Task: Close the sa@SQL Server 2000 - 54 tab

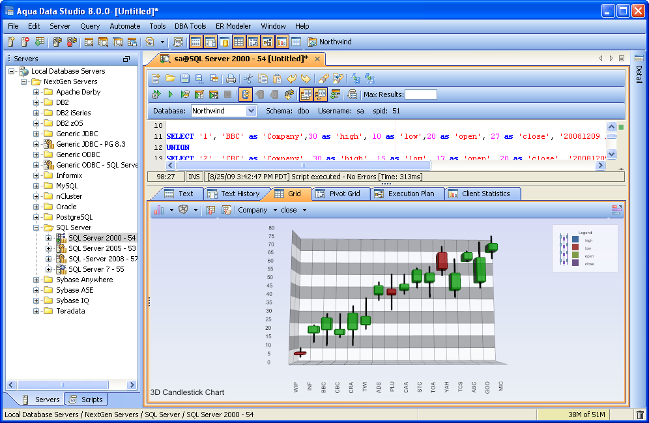Action: [317, 59]
